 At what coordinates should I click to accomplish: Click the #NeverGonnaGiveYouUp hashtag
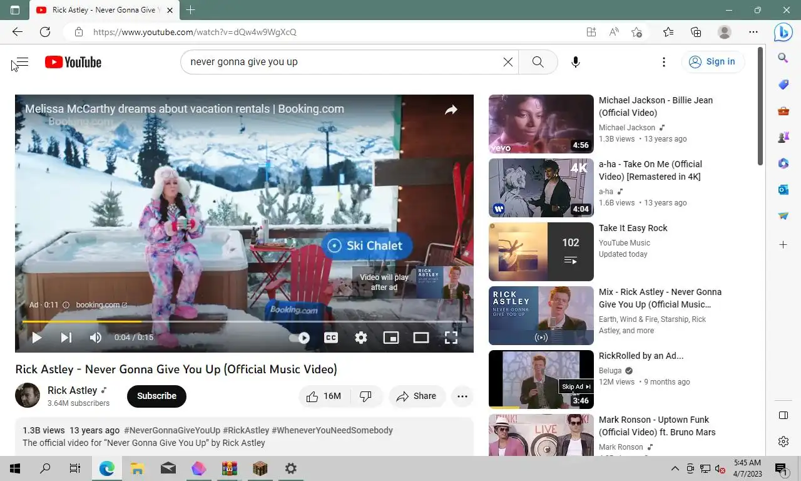(x=172, y=430)
